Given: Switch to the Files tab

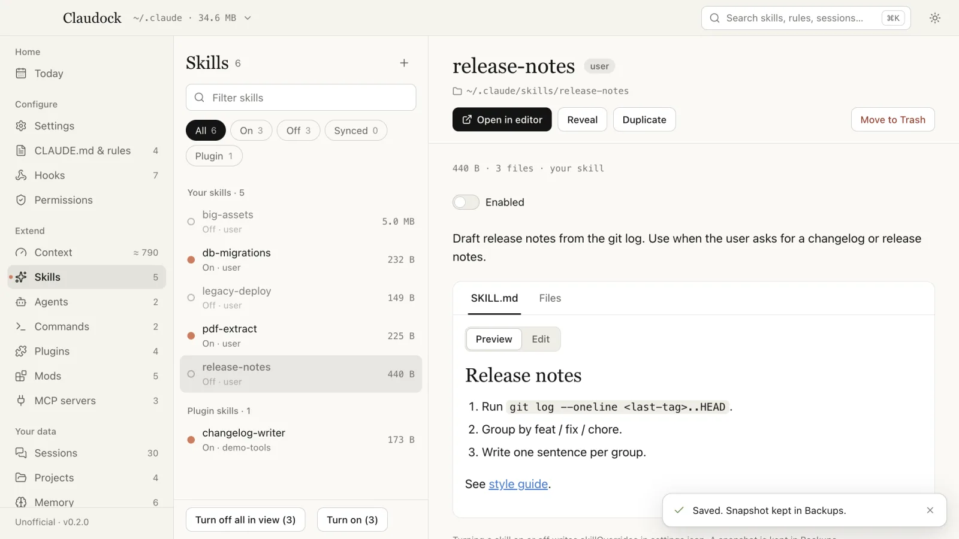Looking at the screenshot, I should pyautogui.click(x=550, y=298).
